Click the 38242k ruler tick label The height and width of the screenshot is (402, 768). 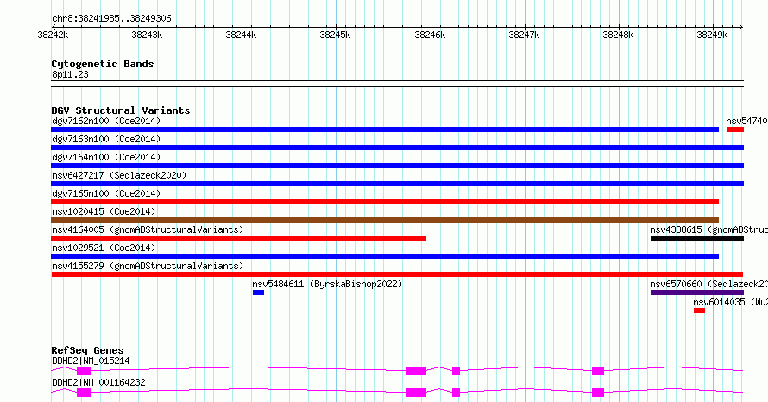pos(53,35)
